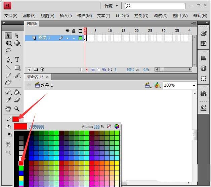This screenshot has width=211, height=187.
Task: Toggle Onion Skin Outlines button
Action: [x=98, y=69]
